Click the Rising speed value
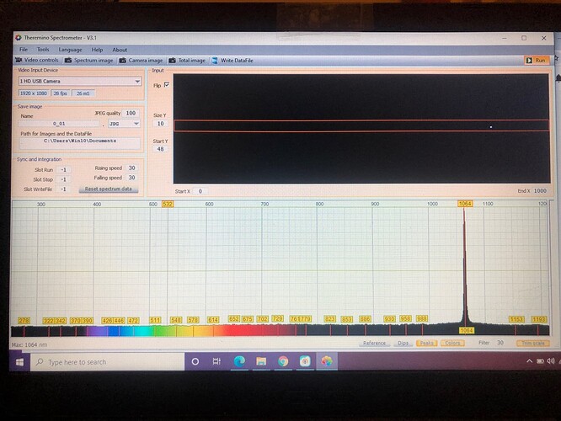The image size is (561, 421). coord(131,168)
